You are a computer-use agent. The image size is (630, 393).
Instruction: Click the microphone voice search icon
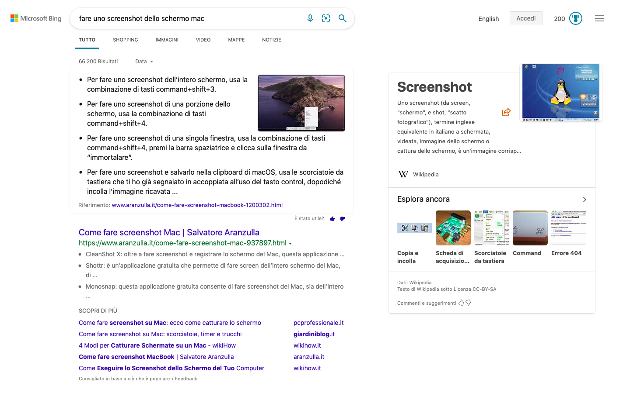click(310, 18)
